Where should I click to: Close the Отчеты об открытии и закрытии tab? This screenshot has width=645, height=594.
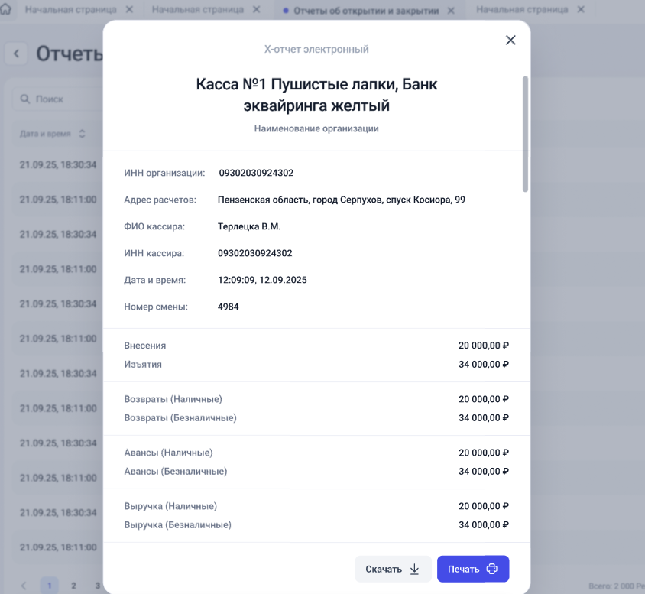point(451,11)
